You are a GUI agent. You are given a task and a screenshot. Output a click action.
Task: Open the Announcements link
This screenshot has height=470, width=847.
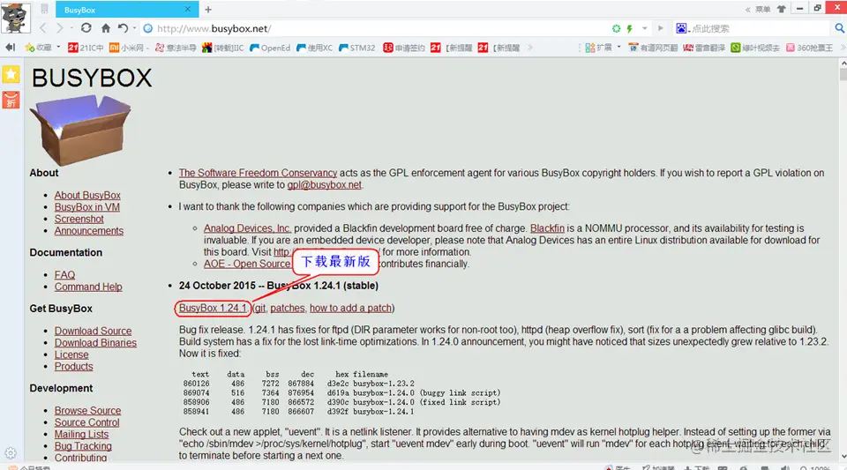click(x=88, y=231)
